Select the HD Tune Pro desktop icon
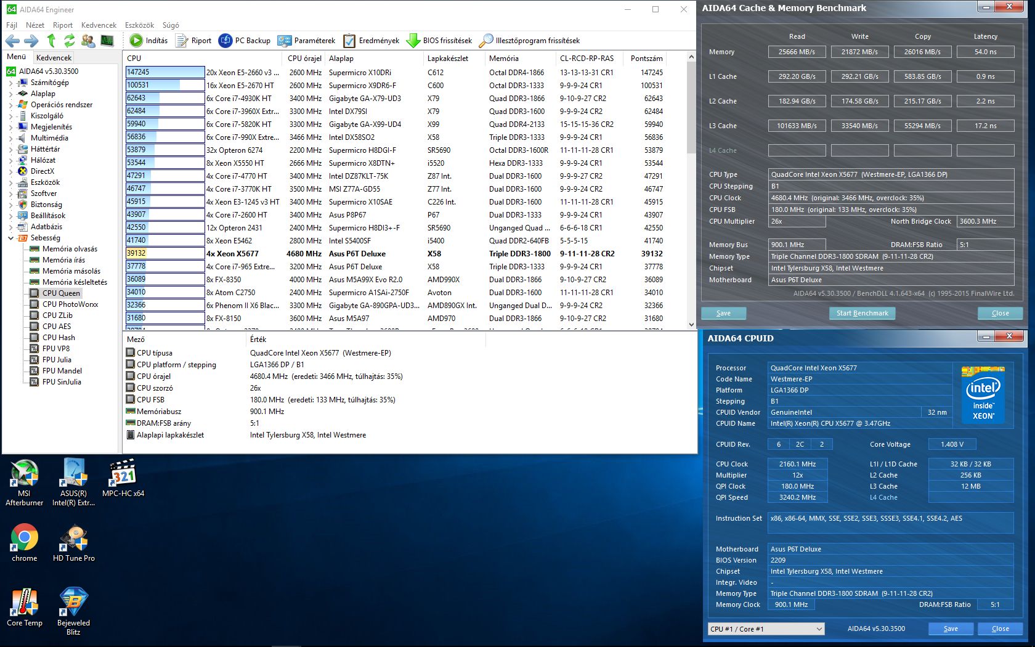The width and height of the screenshot is (1035, 647). click(74, 543)
